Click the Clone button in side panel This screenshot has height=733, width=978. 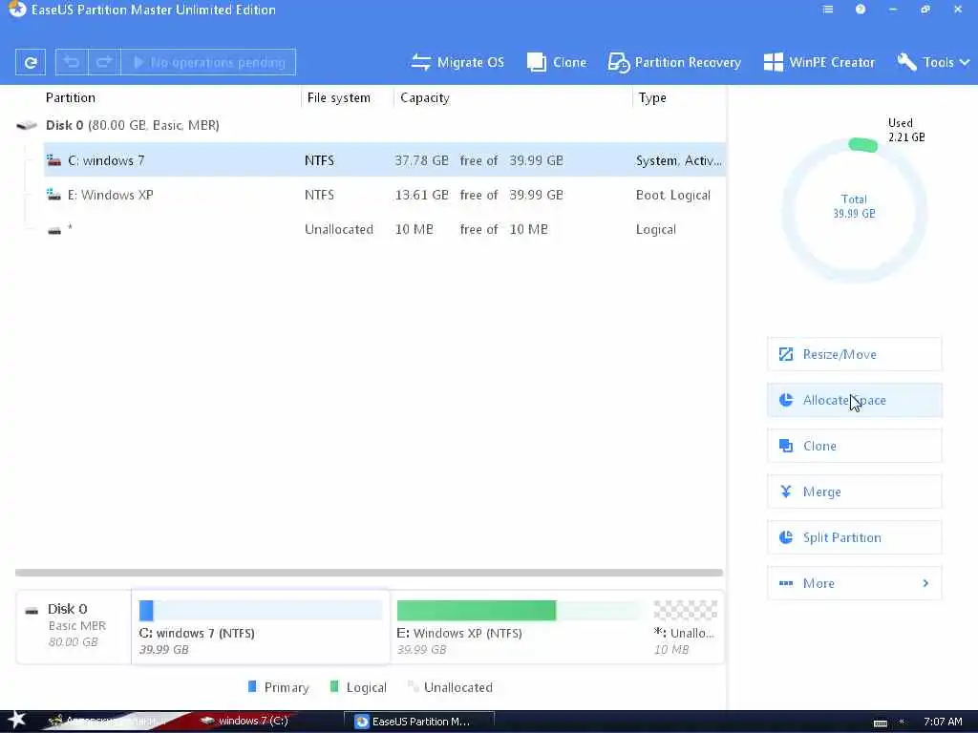pyautogui.click(x=855, y=446)
